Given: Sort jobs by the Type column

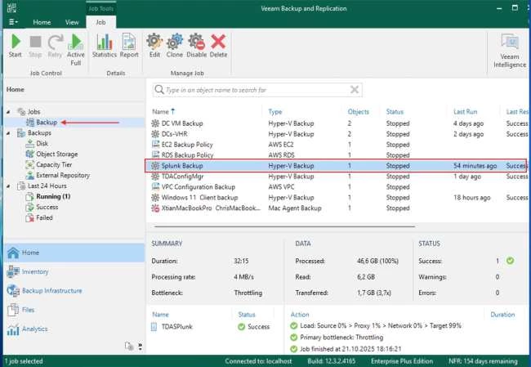Looking at the screenshot, I should 275,111.
